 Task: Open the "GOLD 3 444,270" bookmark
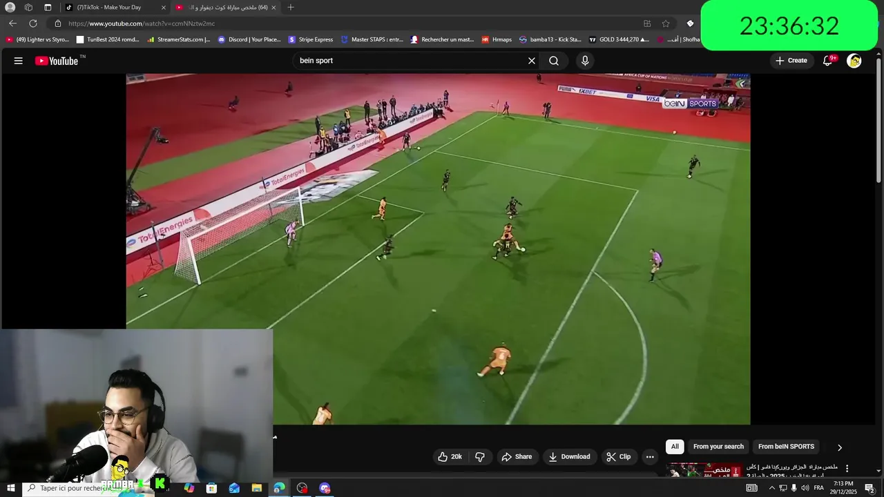619,39
